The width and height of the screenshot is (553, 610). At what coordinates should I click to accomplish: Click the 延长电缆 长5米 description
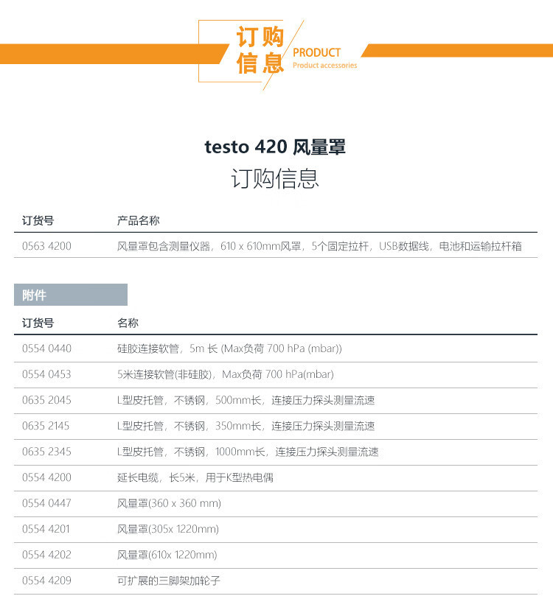[x=195, y=477]
